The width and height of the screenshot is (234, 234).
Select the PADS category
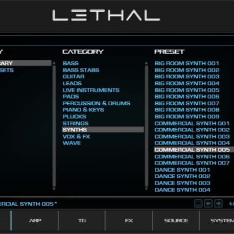point(71,97)
